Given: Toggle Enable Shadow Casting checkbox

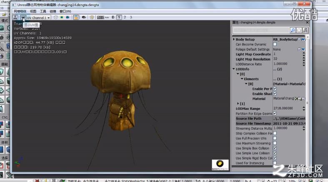Looking at the screenshot, I should [275, 94].
